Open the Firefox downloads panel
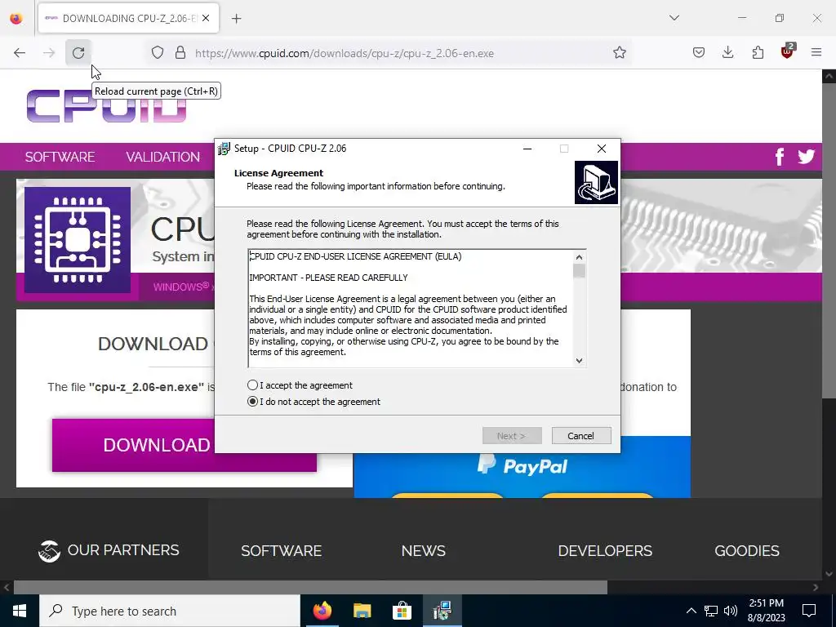 [x=727, y=53]
